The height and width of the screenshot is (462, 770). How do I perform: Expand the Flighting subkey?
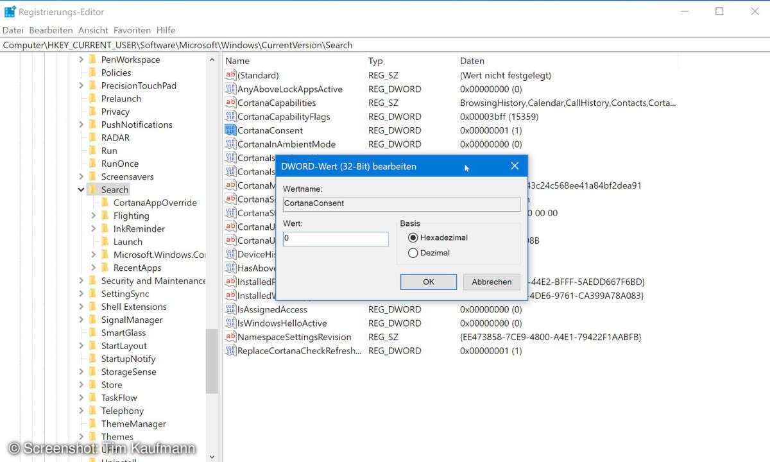[94, 216]
